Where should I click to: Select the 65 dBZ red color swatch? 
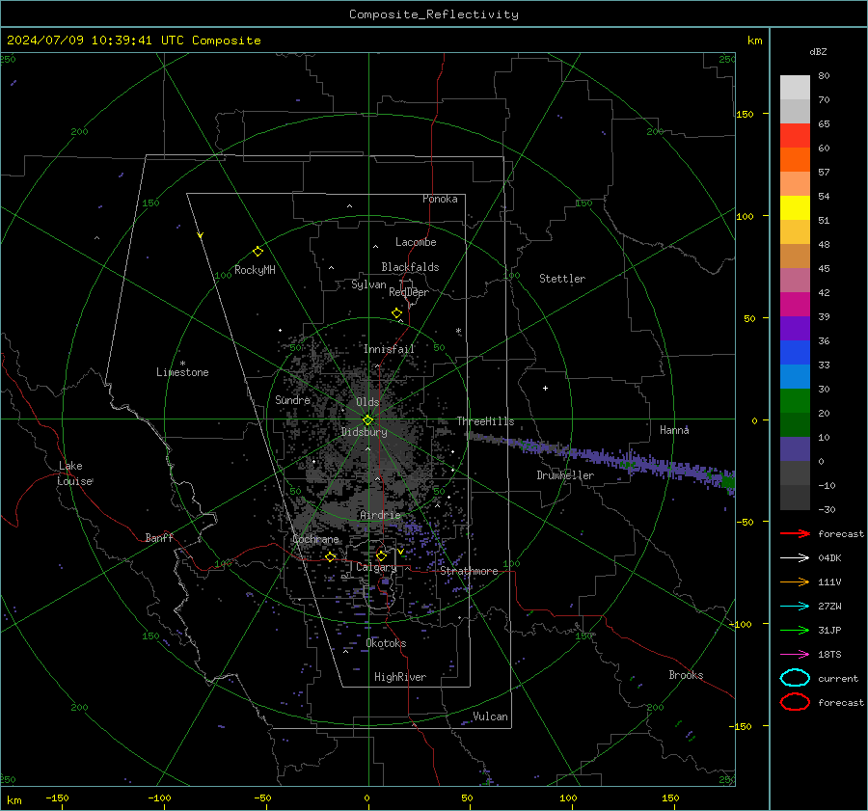click(x=795, y=136)
